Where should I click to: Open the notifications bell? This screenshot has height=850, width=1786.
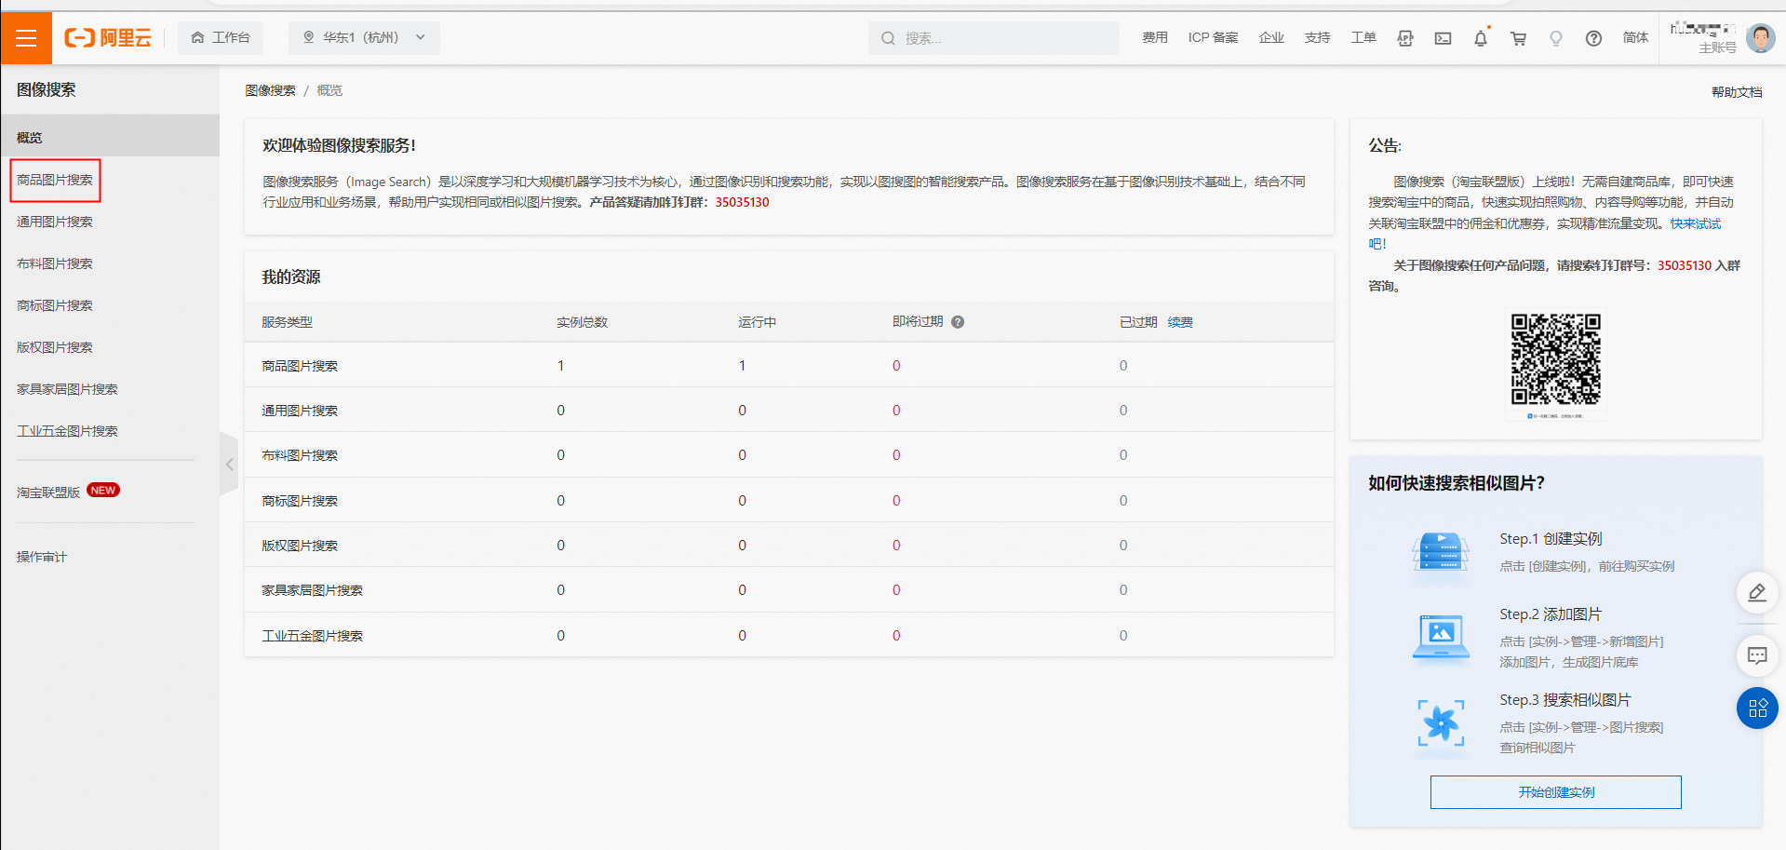pos(1481,38)
